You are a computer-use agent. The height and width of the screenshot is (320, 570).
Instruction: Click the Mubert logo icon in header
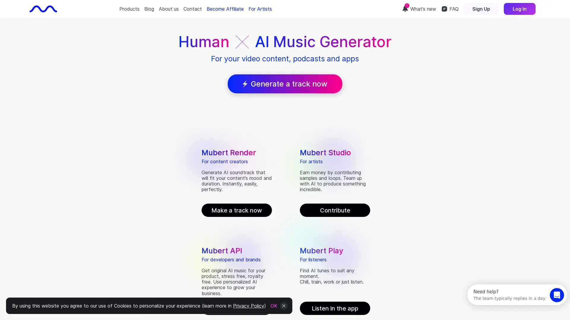coord(43,9)
